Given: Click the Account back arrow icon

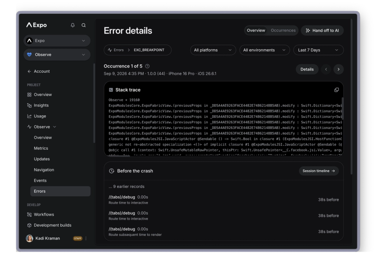Looking at the screenshot, I should click(29, 71).
